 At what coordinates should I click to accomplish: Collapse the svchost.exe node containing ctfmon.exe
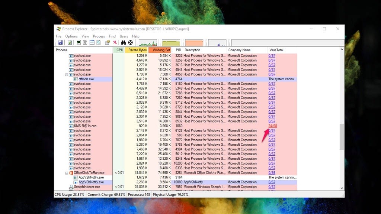(67, 75)
